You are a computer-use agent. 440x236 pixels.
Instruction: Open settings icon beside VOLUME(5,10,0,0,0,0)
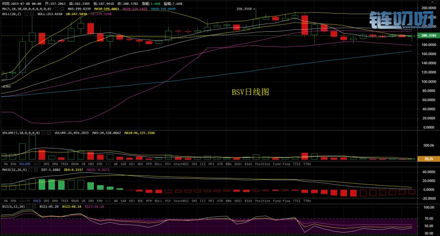[x=44, y=133]
